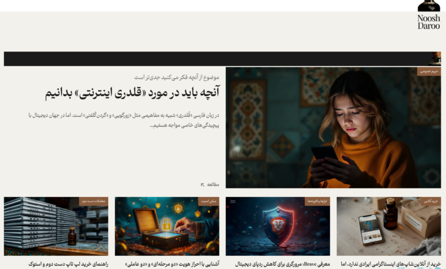446x269 pixels.
Task: Open article title راهنمای خرید لپ تاپ
Action: coord(64,264)
